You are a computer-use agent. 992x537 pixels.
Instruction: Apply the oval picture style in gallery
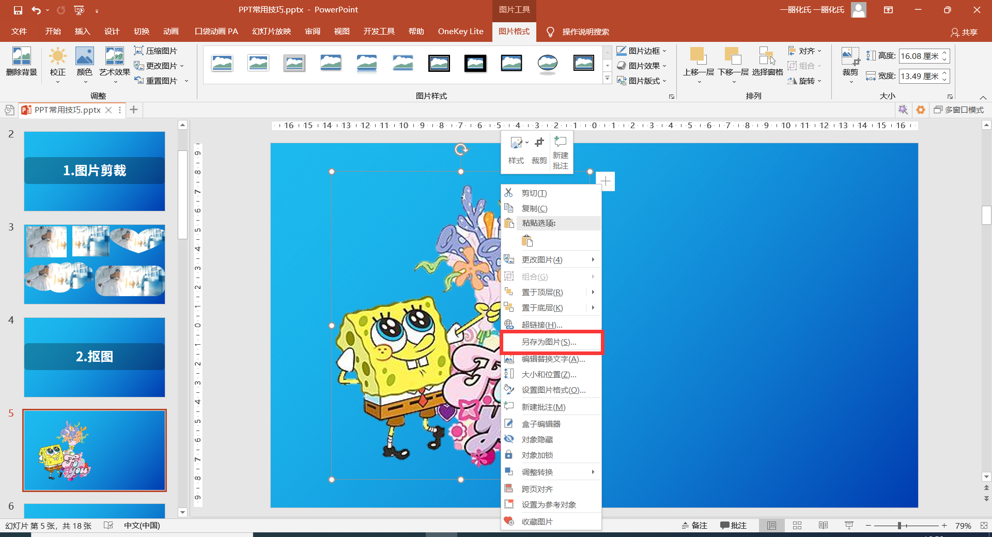548,64
